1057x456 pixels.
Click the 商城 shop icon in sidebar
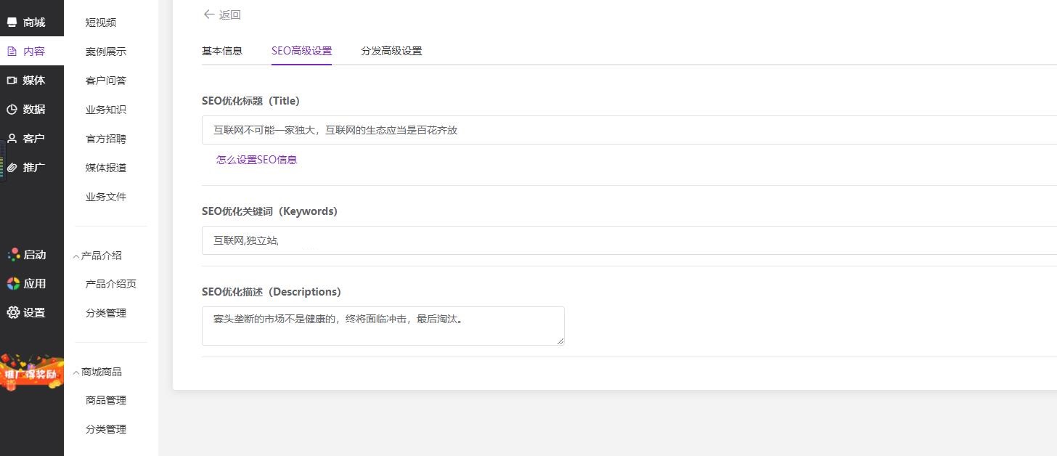(12, 23)
